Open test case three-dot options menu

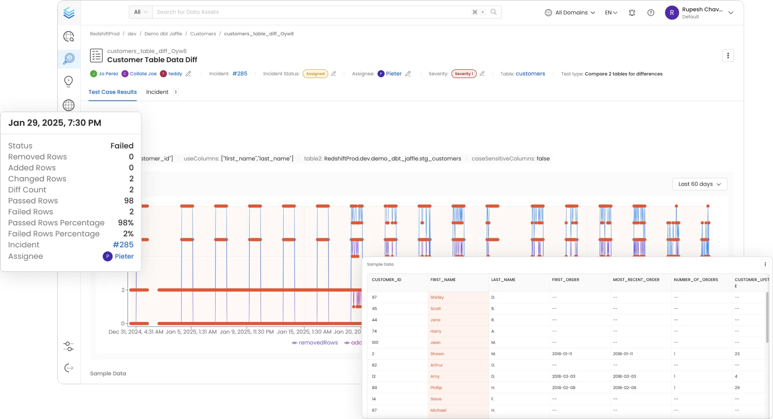pos(728,55)
